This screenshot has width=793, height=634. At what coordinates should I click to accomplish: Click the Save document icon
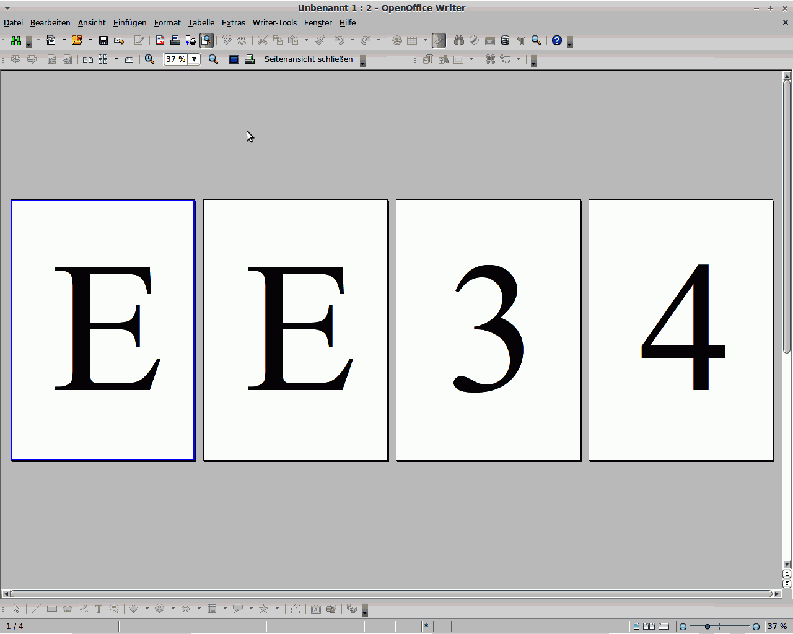(103, 41)
